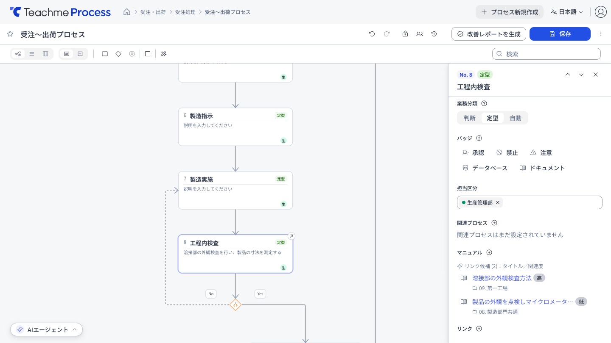The image size is (611, 343).
Task: Switch to flow diagram view
Action: (x=18, y=54)
